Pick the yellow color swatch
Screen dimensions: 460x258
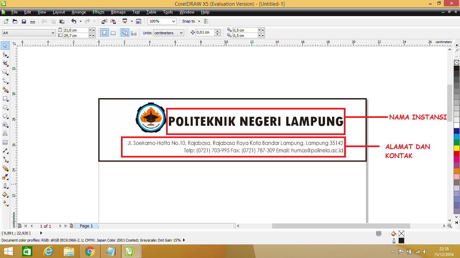pyautogui.click(x=457, y=148)
